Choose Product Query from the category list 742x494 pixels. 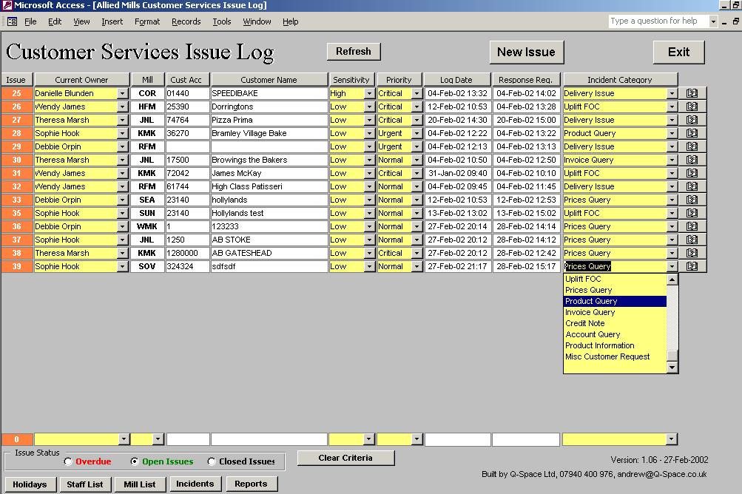[x=615, y=301]
